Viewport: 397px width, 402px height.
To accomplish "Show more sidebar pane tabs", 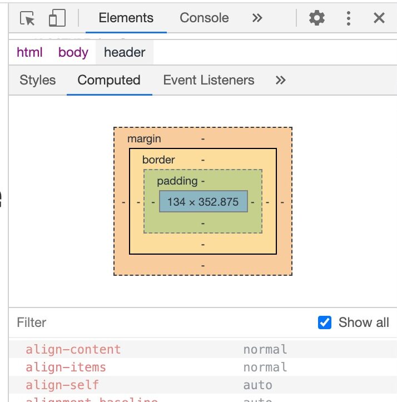I will [280, 80].
